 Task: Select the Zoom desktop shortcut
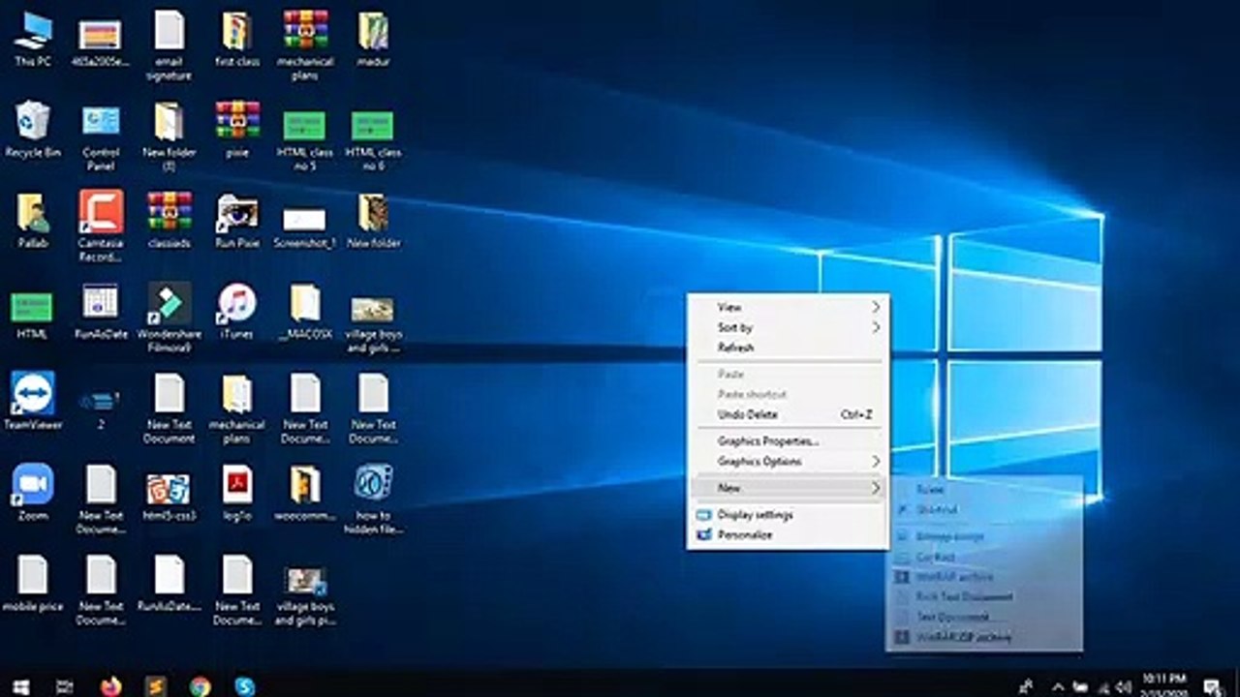point(33,493)
